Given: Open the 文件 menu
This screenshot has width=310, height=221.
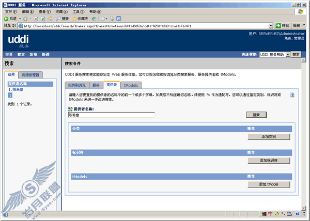Looking at the screenshot, I should (11, 12).
